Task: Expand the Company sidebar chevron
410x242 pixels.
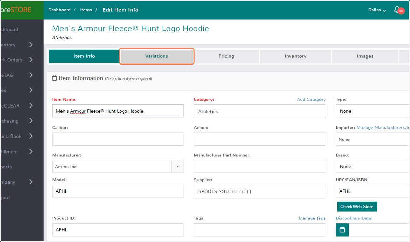Action: (31, 182)
